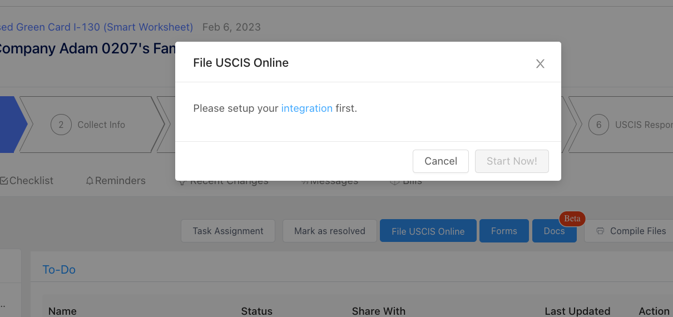Screen dimensions: 673x317
Task: Click the Last Updated column header
Action: pos(577,311)
